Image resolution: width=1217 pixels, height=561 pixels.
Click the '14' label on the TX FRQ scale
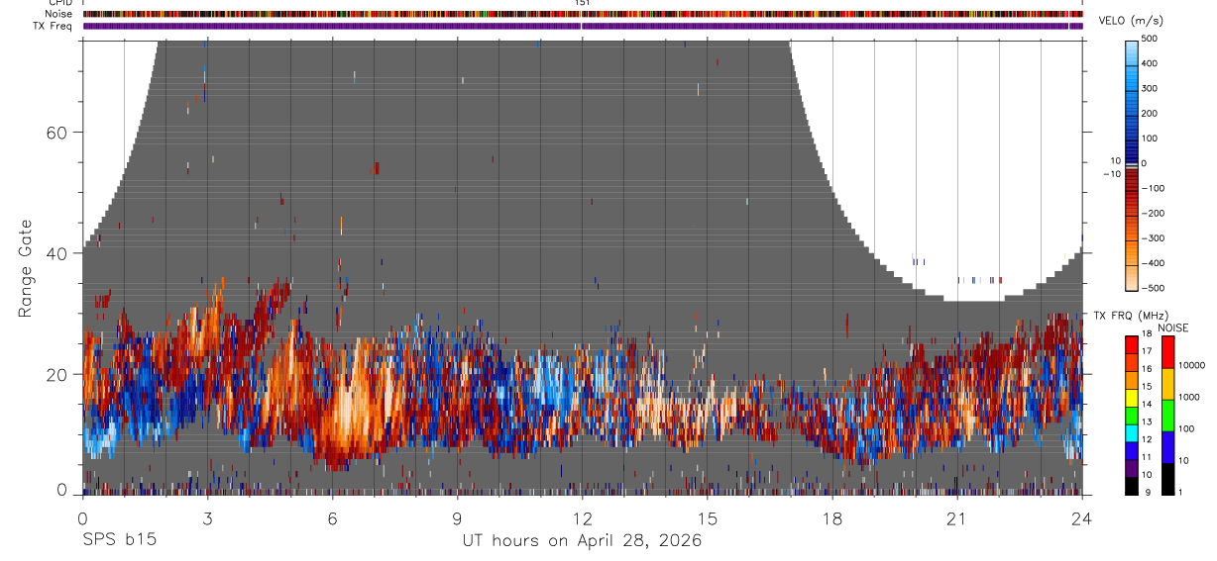tap(1149, 405)
